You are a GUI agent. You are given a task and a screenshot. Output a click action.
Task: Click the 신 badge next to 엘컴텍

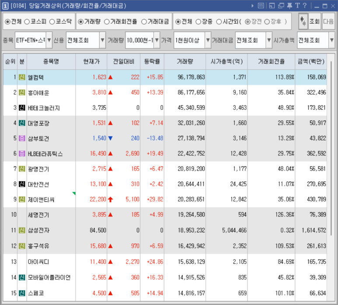[x=22, y=77]
